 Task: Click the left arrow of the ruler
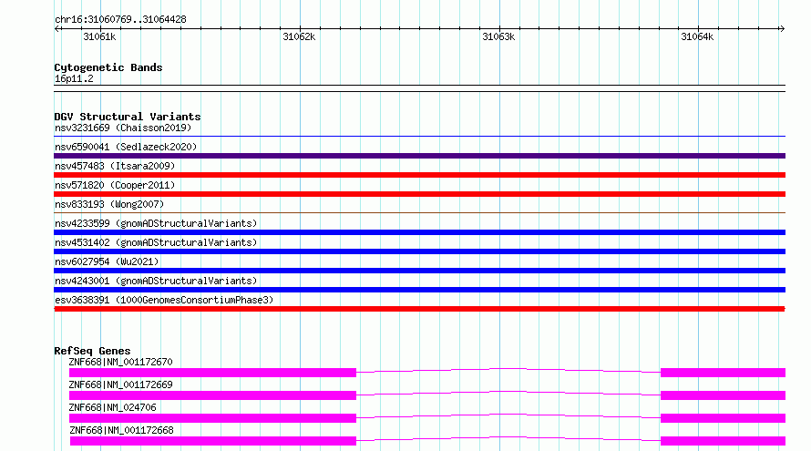click(57, 28)
